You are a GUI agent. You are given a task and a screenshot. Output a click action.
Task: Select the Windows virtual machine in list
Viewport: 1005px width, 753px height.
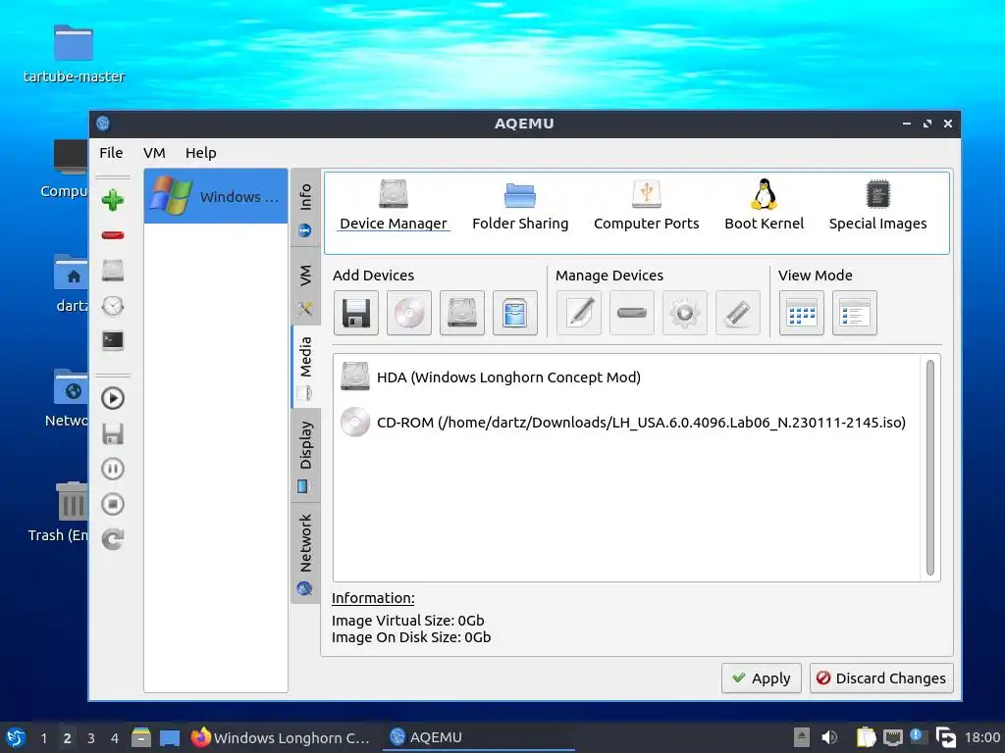[x=216, y=196]
